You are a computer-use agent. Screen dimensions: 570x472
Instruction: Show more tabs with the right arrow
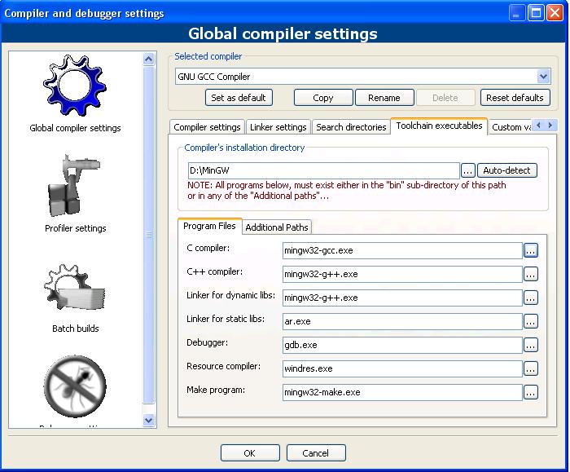(550, 126)
